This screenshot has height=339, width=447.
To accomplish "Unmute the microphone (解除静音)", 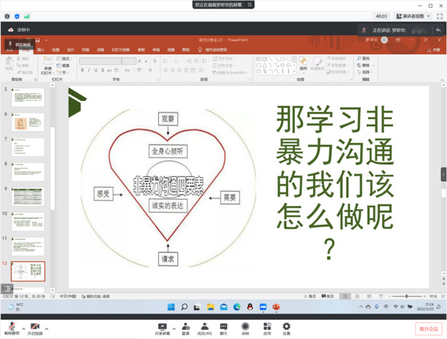I will pos(11,328).
